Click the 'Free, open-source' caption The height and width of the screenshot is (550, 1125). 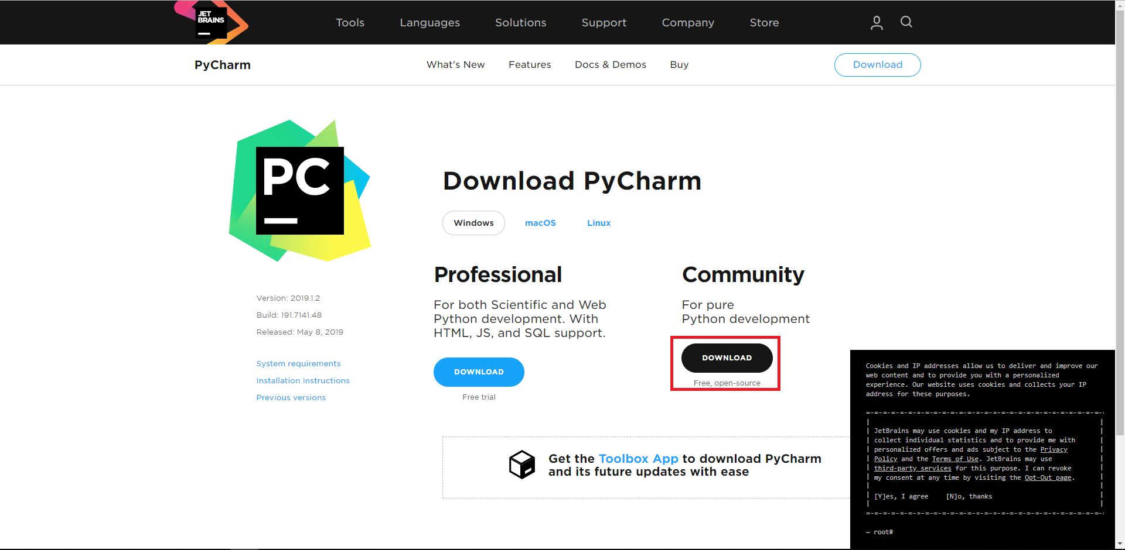pos(727,383)
